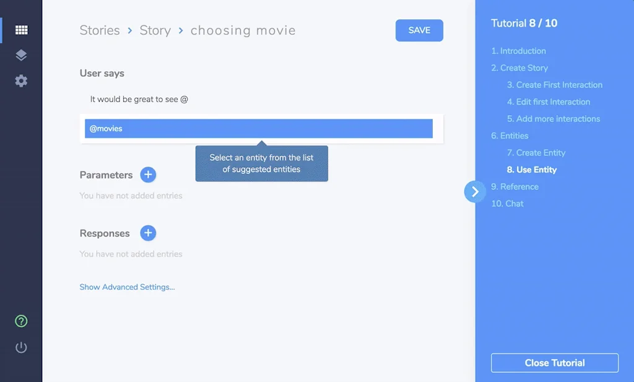Add a new response with the plus icon
The image size is (634, 382).
pos(148,233)
